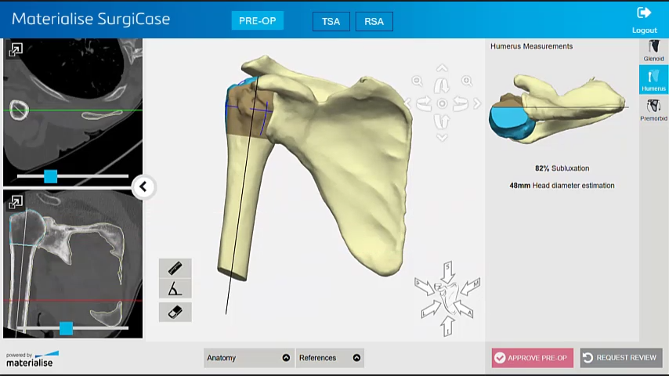Click the center reset view icon
The height and width of the screenshot is (376, 669).
coord(442,103)
